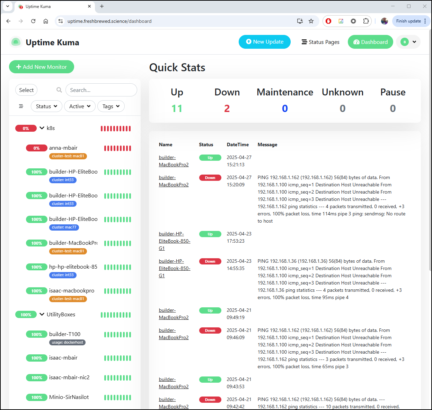Click the Select button in monitor list

(26, 90)
